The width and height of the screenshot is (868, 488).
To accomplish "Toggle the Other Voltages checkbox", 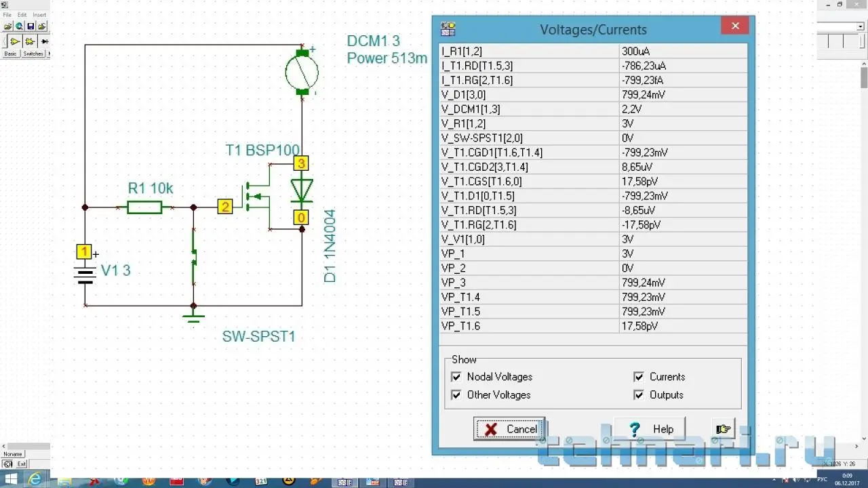I will [456, 394].
